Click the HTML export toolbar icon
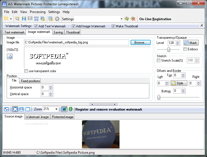This screenshot has width=207, height=157. 36,19
